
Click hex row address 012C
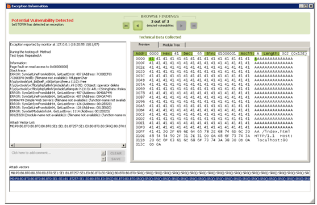[x=140, y=144]
